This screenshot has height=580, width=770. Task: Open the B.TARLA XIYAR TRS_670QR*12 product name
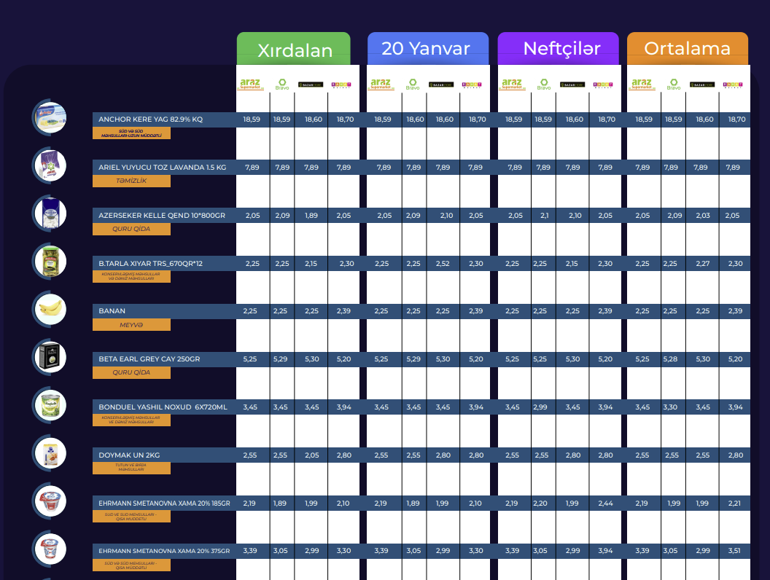[150, 264]
